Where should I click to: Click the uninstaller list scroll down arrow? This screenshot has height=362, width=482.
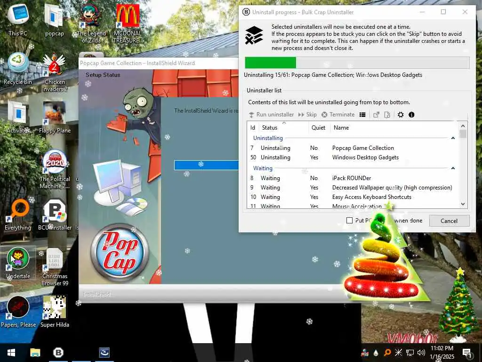pos(463,204)
